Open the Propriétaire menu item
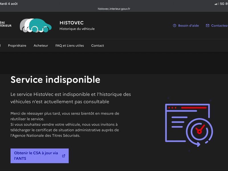Screen dimensions: 228x171 (x=17, y=46)
